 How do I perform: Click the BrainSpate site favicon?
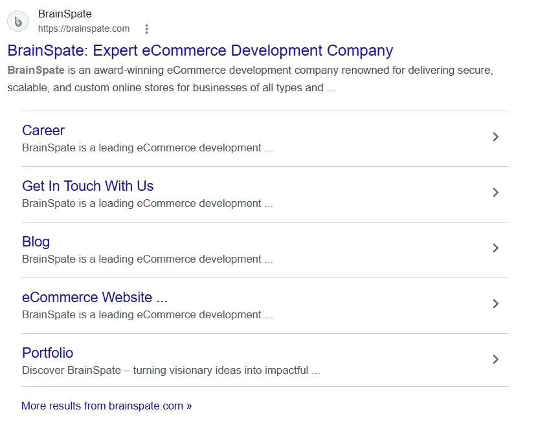[18, 21]
